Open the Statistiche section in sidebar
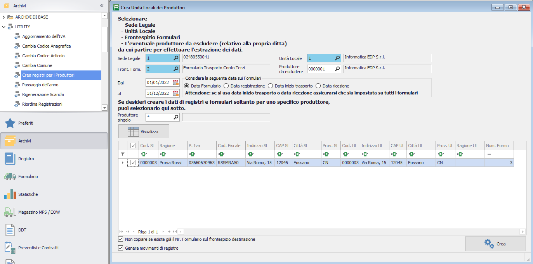 (28, 194)
